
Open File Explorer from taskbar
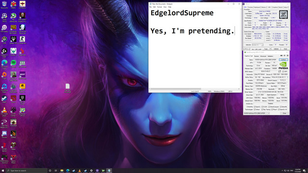click(x=62, y=171)
